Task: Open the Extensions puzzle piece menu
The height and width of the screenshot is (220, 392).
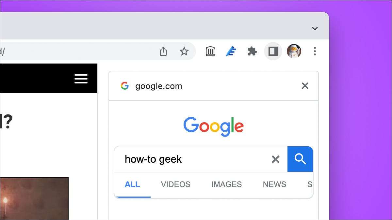Action: coord(252,51)
